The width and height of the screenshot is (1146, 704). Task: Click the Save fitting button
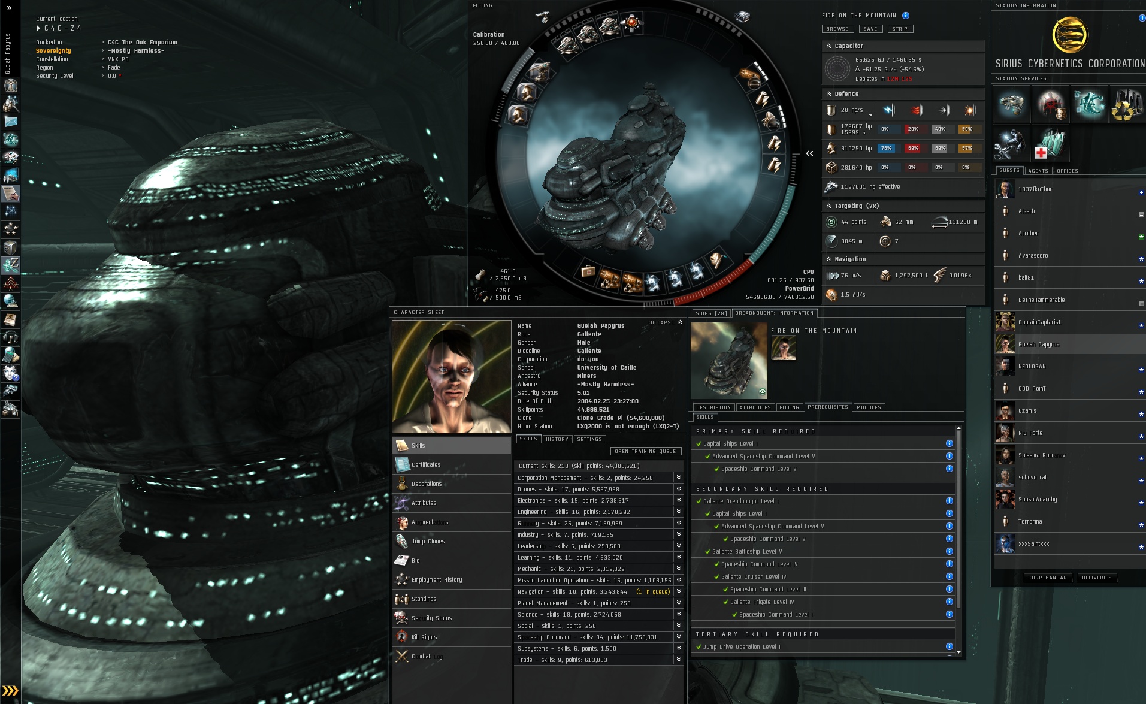point(870,29)
